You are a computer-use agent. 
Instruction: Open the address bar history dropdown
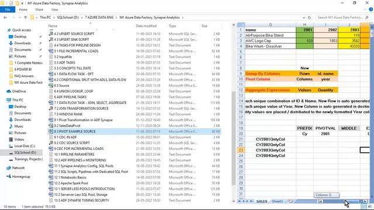[304, 17]
